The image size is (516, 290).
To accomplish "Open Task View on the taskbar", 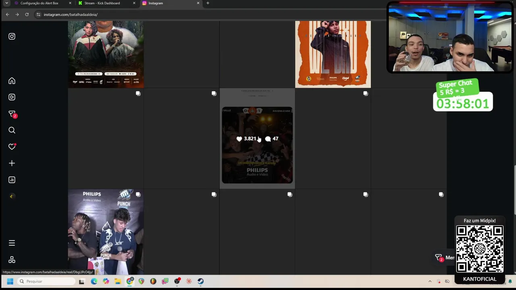I will (x=82, y=282).
